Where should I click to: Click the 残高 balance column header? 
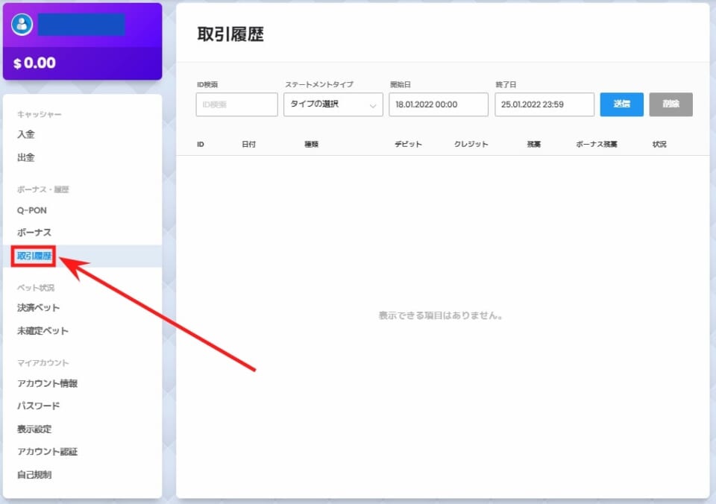(534, 144)
